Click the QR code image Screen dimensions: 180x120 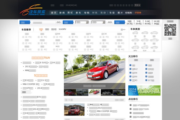click(x=170, y=30)
